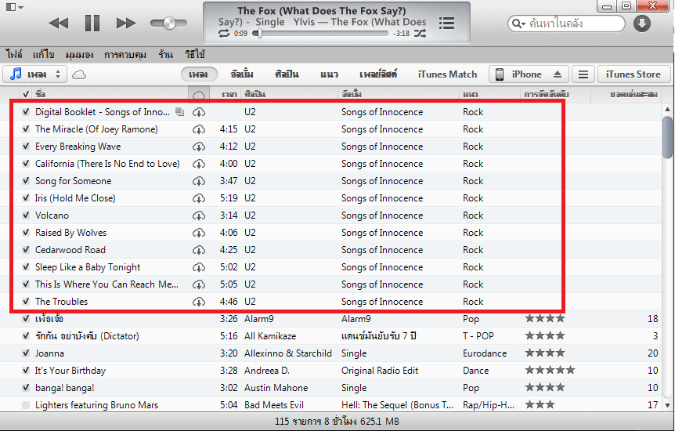Open the list view options button
Image resolution: width=675 pixels, height=431 pixels.
[583, 74]
